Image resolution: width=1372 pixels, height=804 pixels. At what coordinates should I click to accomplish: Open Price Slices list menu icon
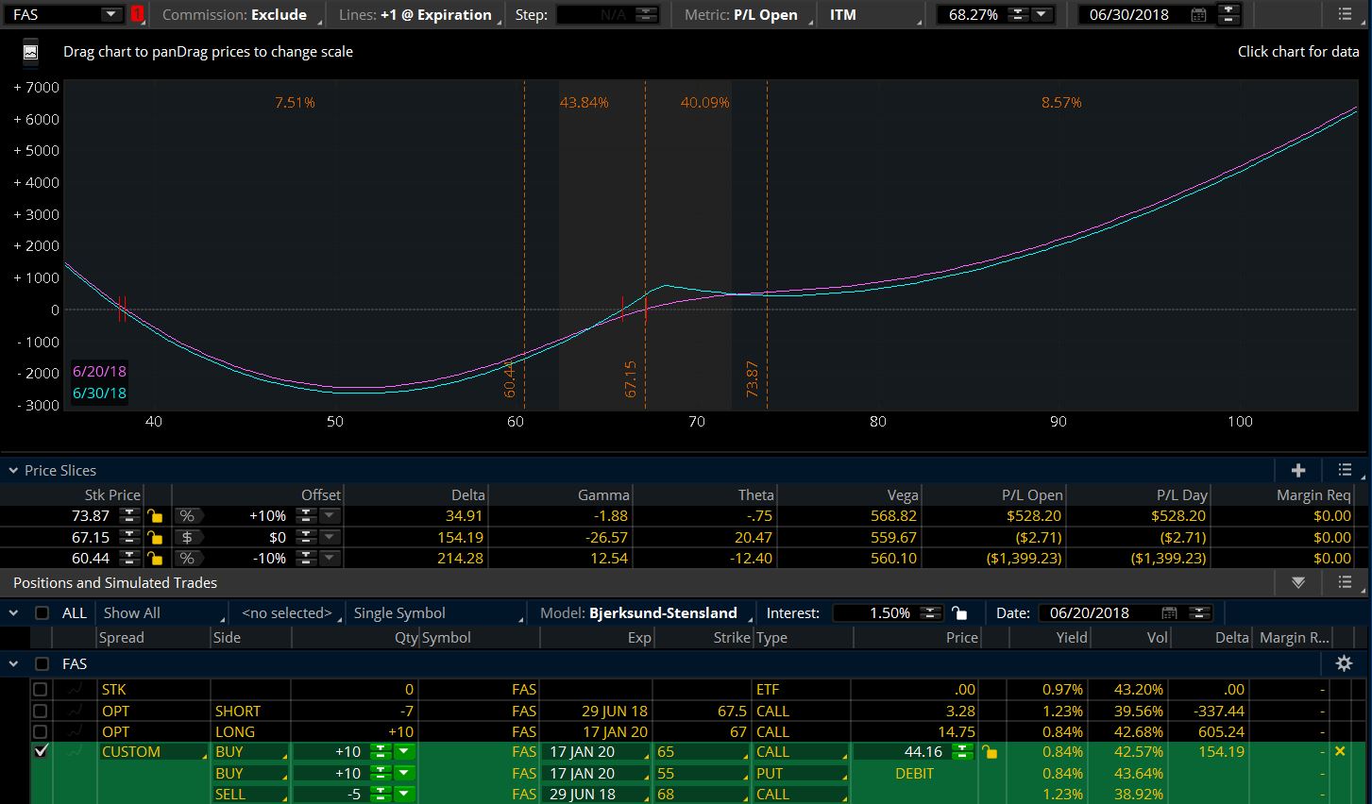coord(1345,470)
